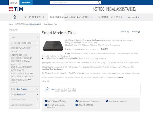Open TELEPHONE LINE menu
The image size is (153, 116).
(34, 17)
